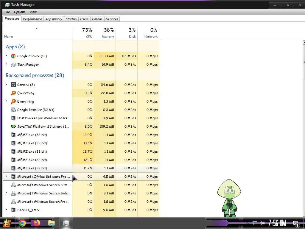The width and height of the screenshot is (305, 229).
Task: Click the Background processes (28) group heading
Action: tap(35, 75)
